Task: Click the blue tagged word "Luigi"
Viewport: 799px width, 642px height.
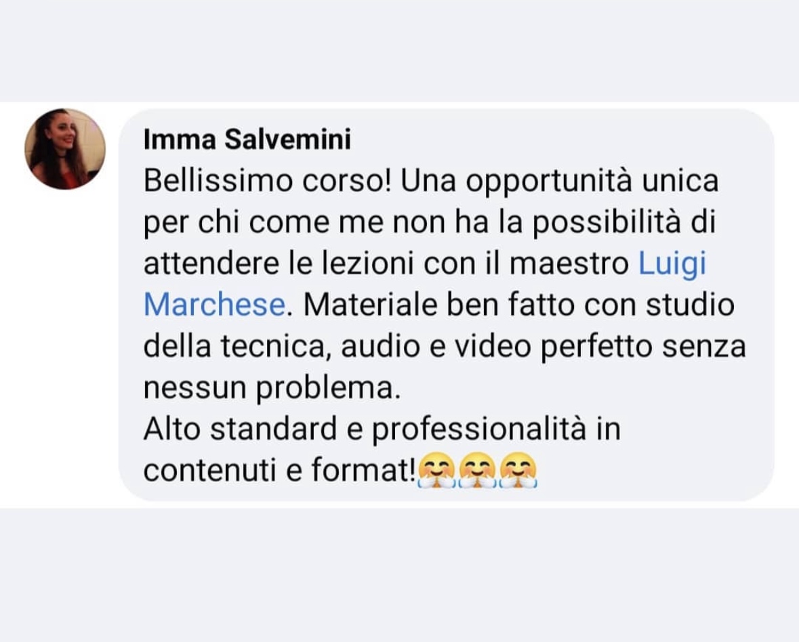Action: [673, 264]
